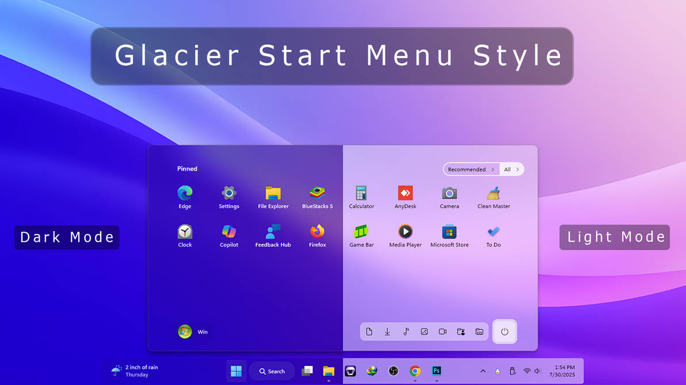Open Microsoft Store
This screenshot has height=385, width=686.
tap(449, 232)
